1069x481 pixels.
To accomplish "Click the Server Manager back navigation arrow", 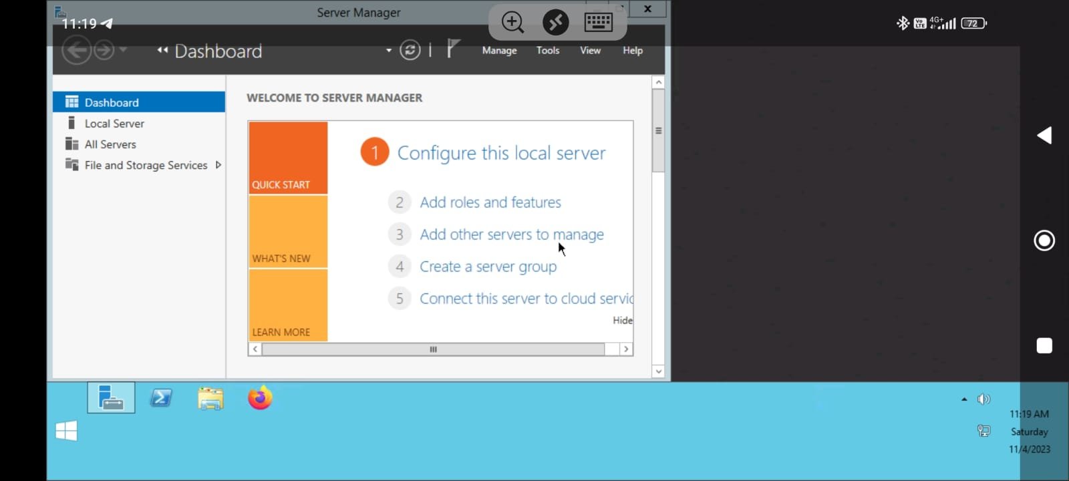I will (76, 50).
